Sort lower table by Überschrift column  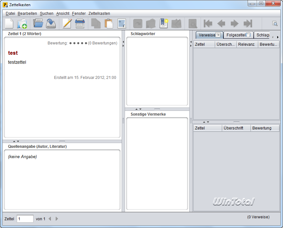coord(236,128)
